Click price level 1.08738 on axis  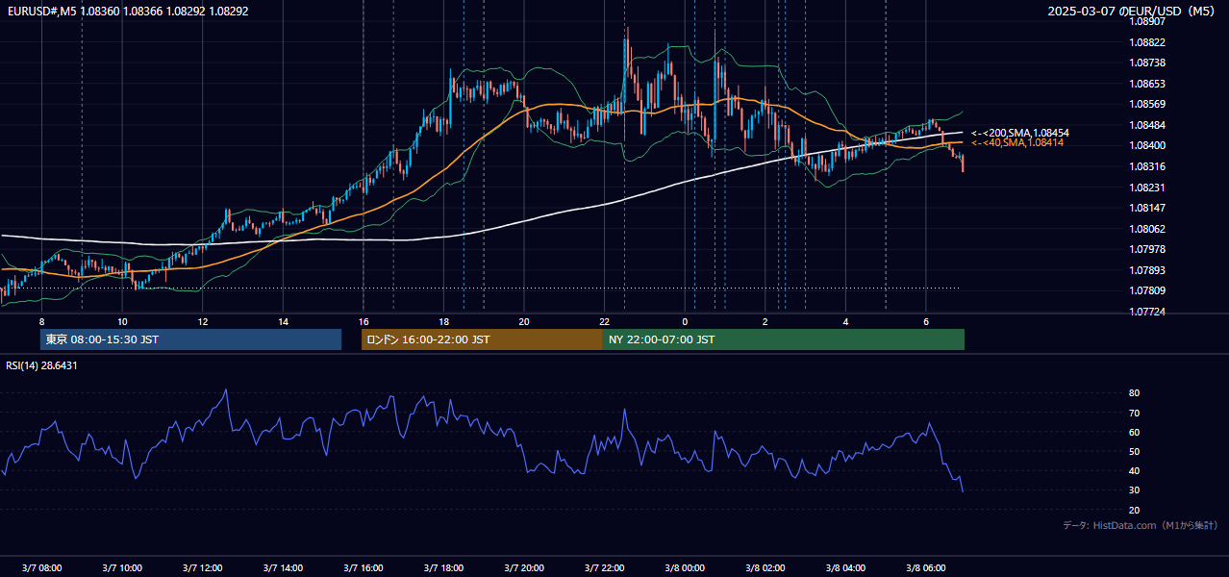click(x=1148, y=63)
